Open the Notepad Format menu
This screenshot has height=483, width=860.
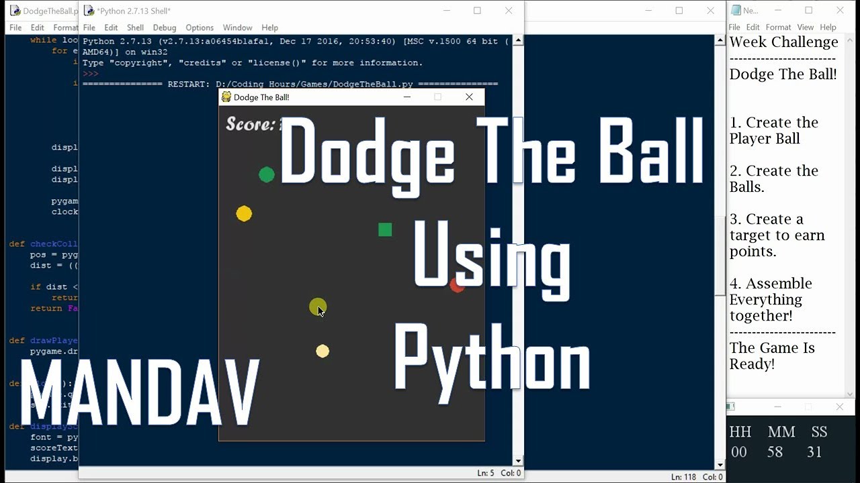(x=778, y=28)
